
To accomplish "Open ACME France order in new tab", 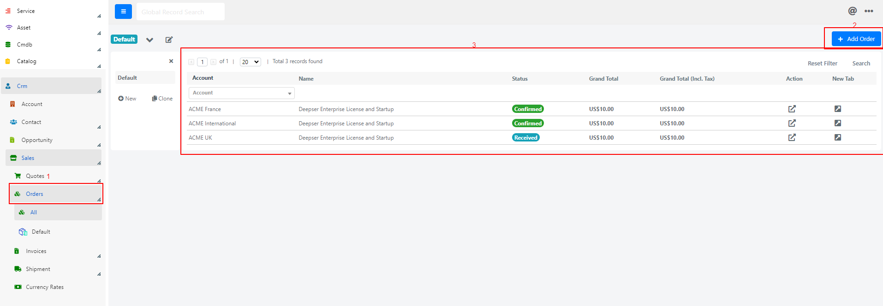I will [x=838, y=109].
